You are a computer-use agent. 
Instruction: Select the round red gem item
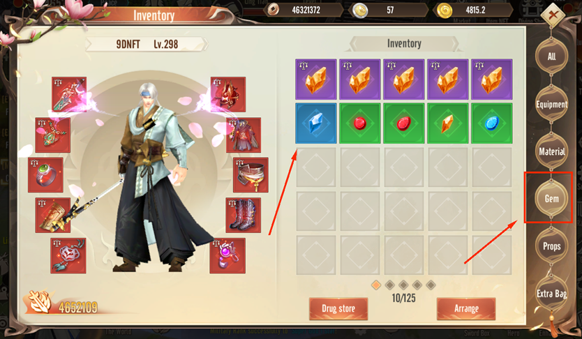point(359,123)
